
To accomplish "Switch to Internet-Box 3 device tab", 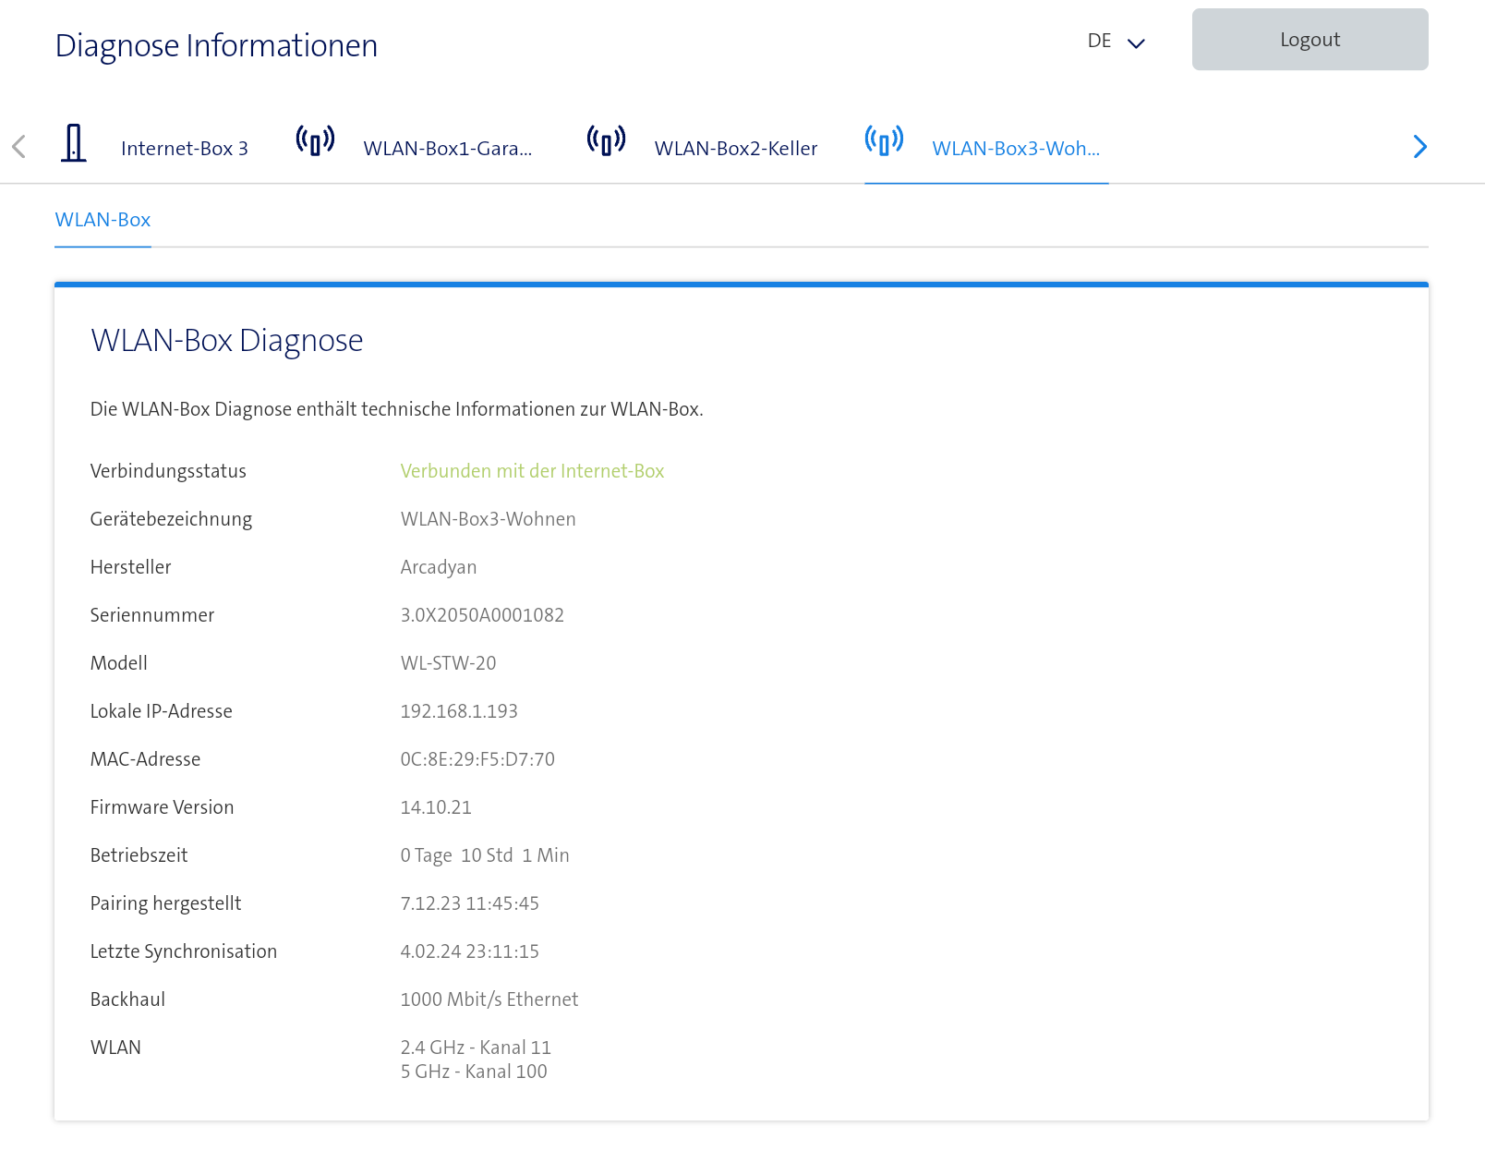I will (x=184, y=149).
